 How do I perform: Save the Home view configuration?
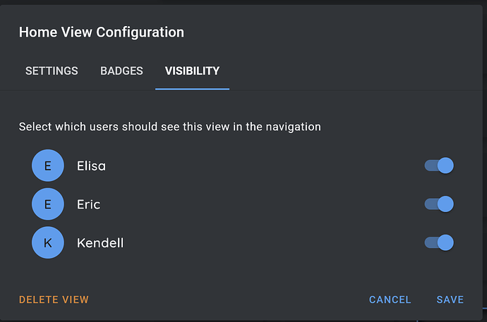[450, 299]
